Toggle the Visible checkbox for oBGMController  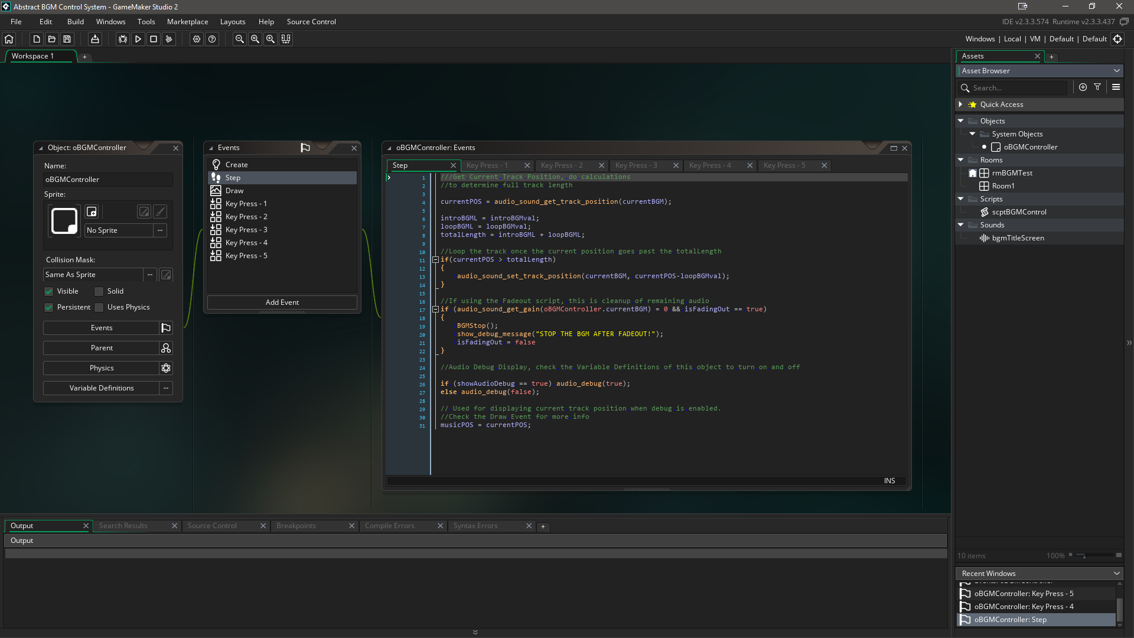pyautogui.click(x=48, y=291)
